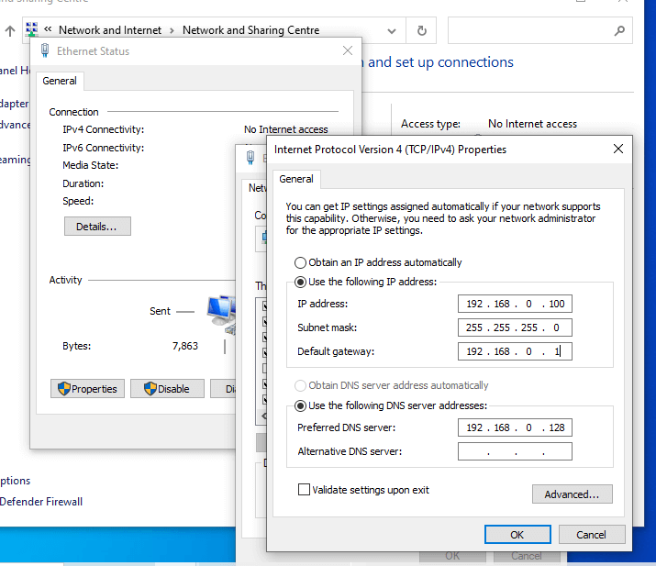Viewport: 656px width, 566px height.
Task: Enable Validate settings upon exit checkbox
Action: pos(304,490)
